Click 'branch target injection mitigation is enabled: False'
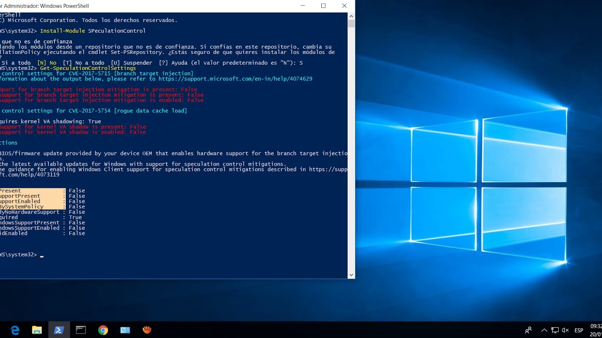The height and width of the screenshot is (338, 602). (102, 100)
